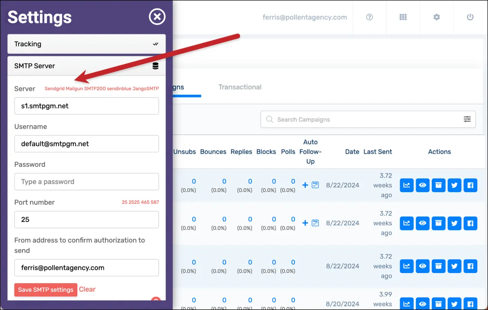The width and height of the screenshot is (488, 310).
Task: Click the Auto Follow-Up column header
Action: click(311, 152)
